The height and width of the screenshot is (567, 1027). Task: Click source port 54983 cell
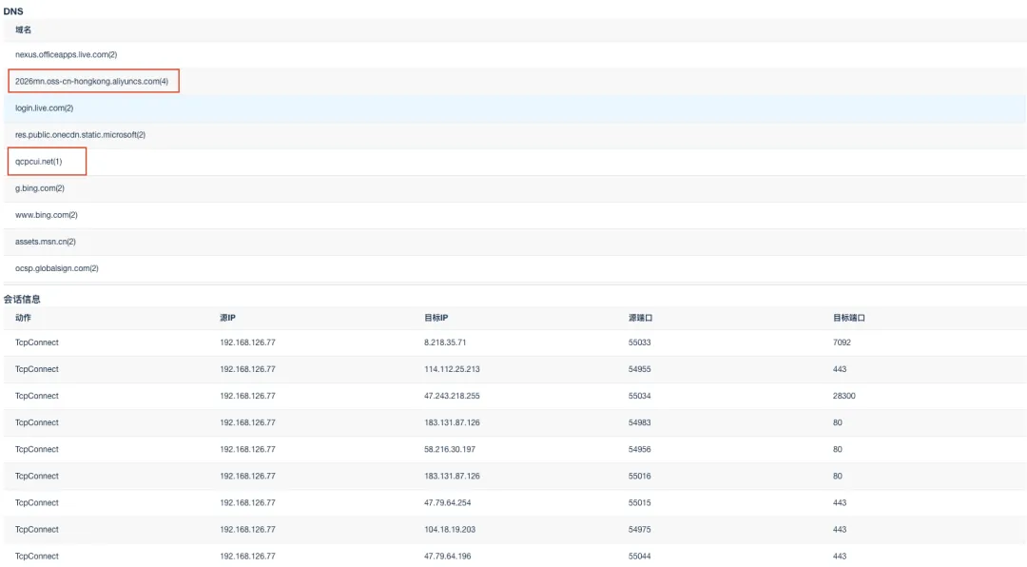click(640, 422)
